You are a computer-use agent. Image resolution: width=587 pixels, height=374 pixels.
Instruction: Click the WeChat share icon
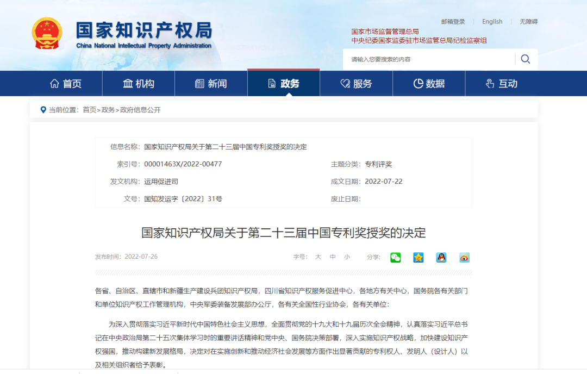tap(395, 257)
